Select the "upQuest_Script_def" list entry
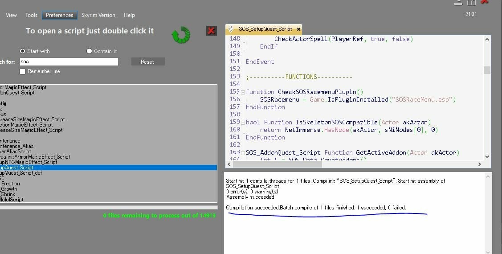Image resolution: width=502 pixels, height=254 pixels. [21, 173]
